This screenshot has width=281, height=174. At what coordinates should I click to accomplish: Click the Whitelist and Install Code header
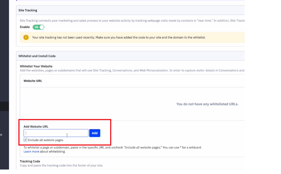point(37,56)
